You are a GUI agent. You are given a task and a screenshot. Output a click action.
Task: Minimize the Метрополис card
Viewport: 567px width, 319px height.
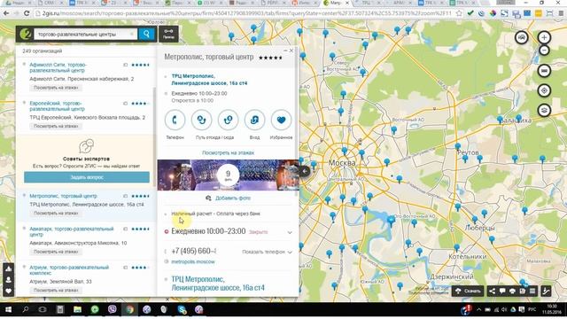coord(285,51)
